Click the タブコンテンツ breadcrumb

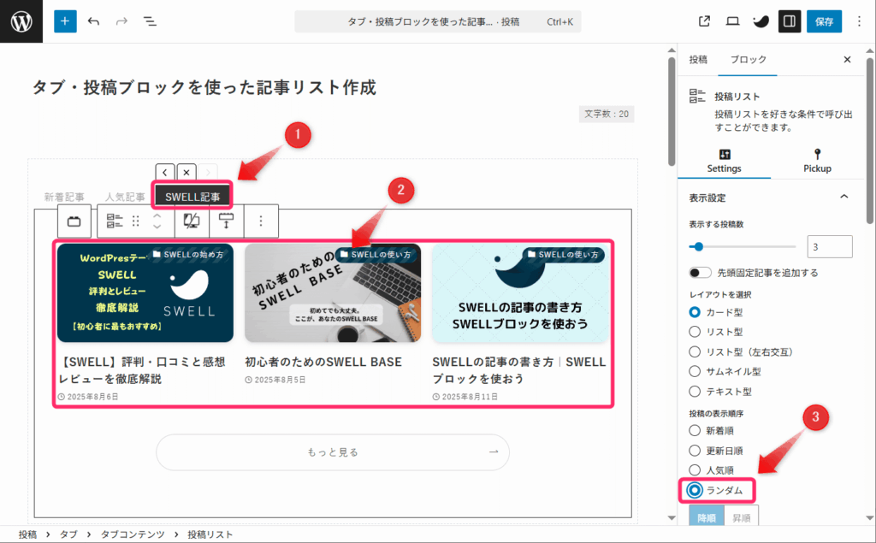(x=133, y=534)
